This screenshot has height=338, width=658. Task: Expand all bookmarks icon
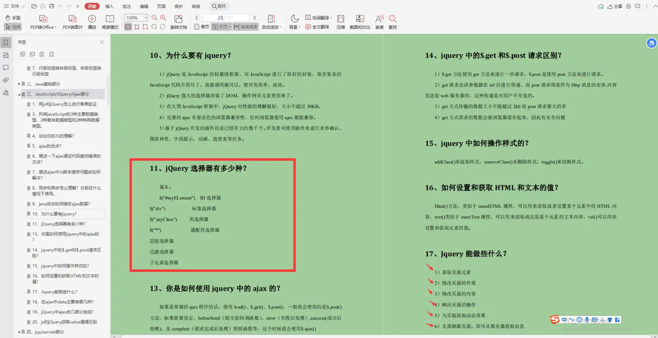tap(23, 54)
